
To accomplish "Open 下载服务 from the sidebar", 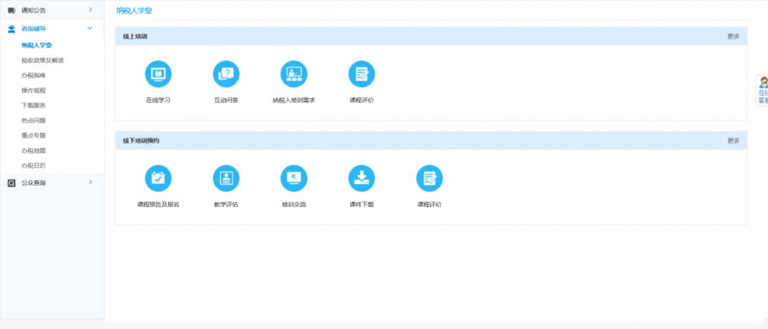I will point(34,105).
